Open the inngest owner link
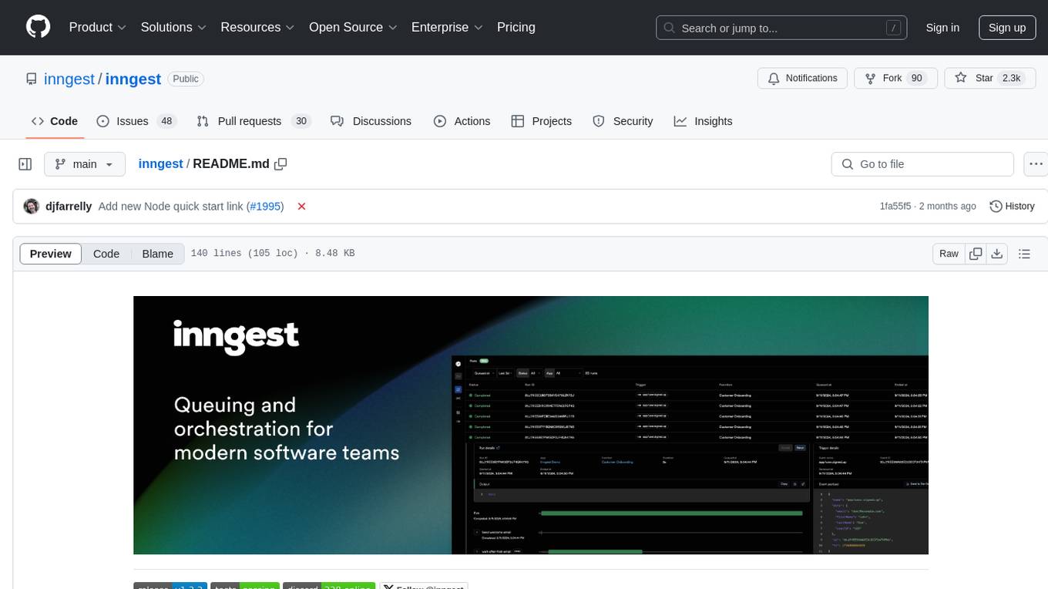This screenshot has width=1048, height=589. pos(69,79)
